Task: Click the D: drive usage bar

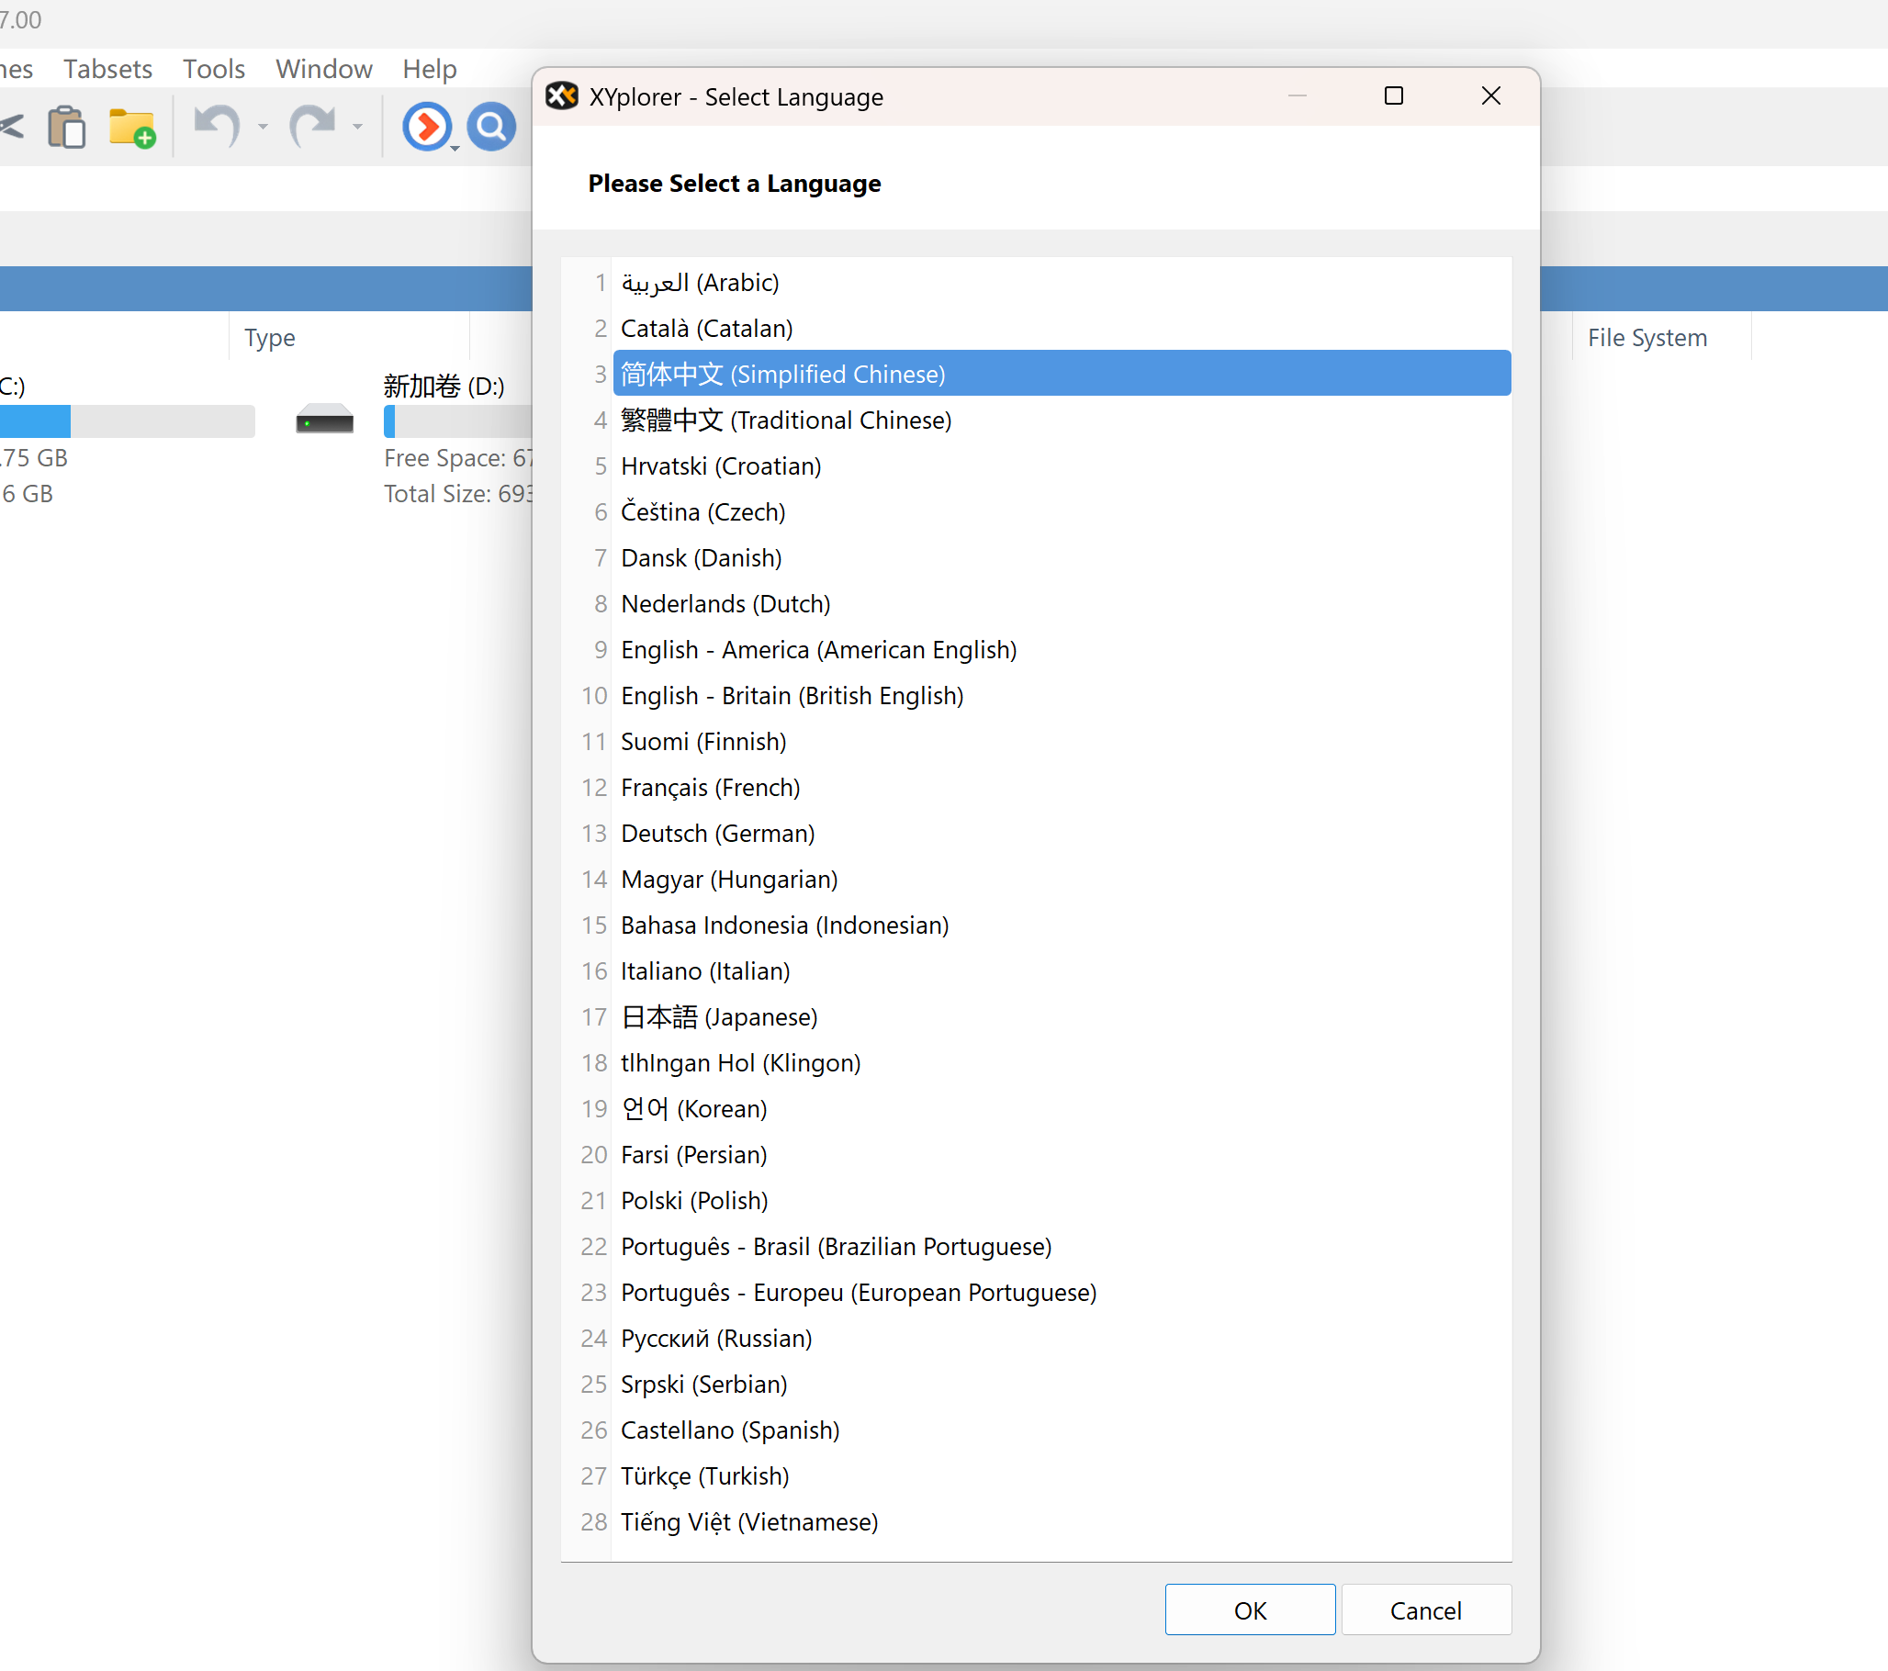Action: coord(457,421)
